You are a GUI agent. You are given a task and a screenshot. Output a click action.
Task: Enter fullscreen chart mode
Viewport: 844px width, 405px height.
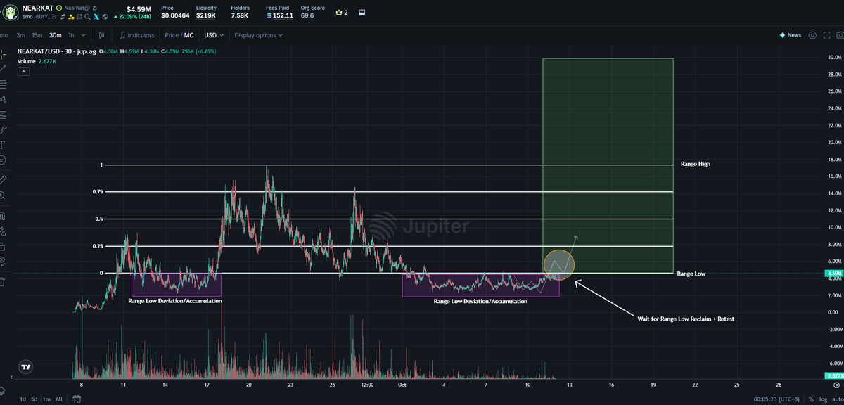click(826, 34)
